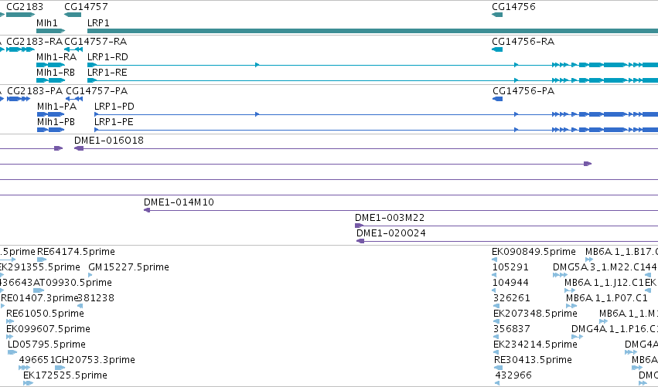
Task: Open EST label EK099607.5prime
Action: tap(48, 329)
